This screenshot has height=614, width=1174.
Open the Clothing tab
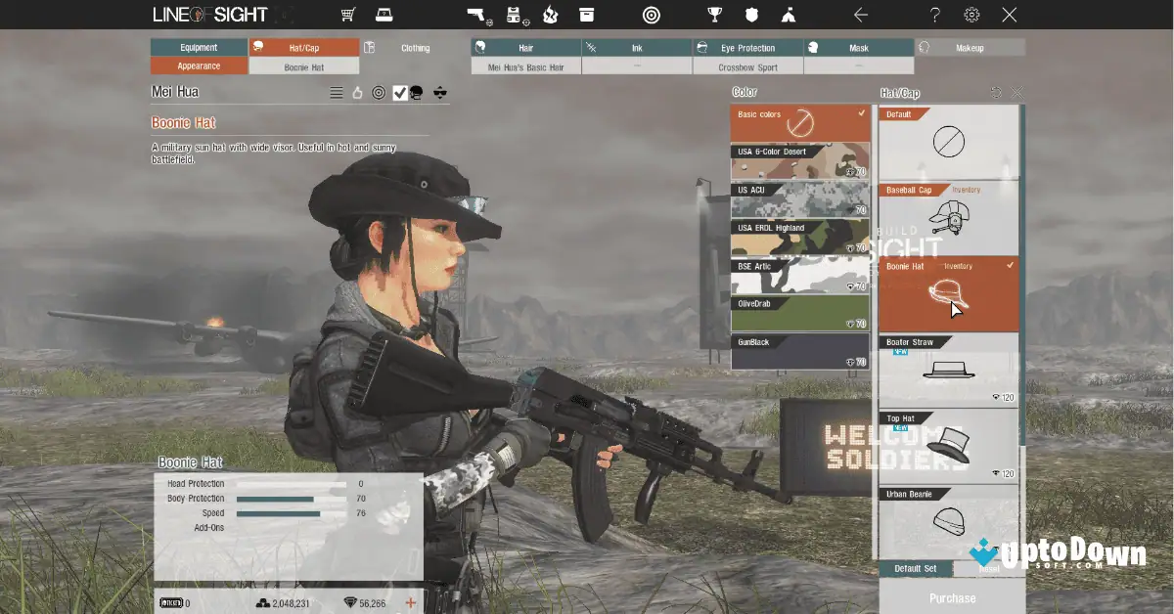point(415,46)
